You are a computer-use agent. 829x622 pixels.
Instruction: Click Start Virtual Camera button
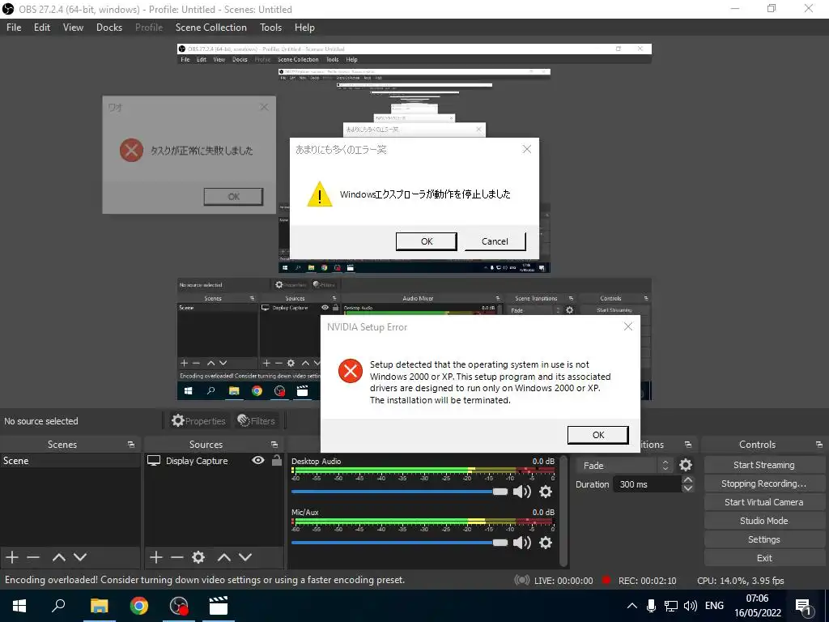[764, 502]
